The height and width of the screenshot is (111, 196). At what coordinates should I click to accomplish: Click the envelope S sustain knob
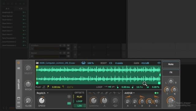(x=149, y=101)
